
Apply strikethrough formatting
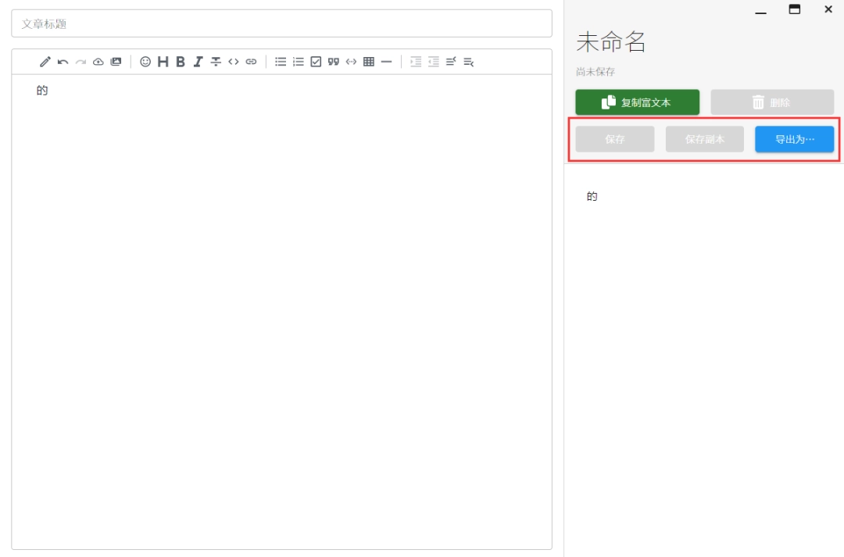pos(216,62)
